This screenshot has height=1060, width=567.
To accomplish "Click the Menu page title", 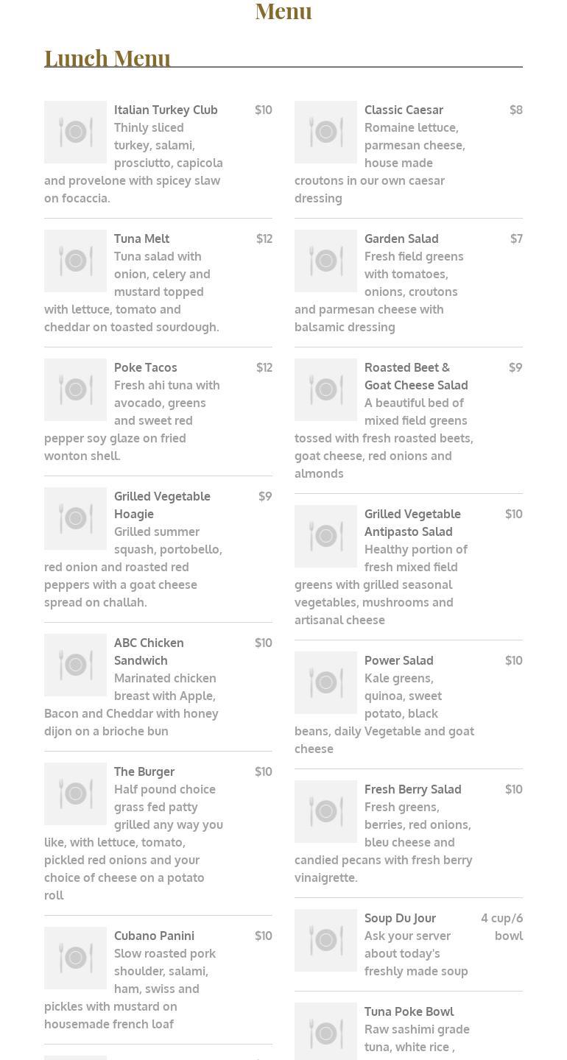I will tap(283, 11).
